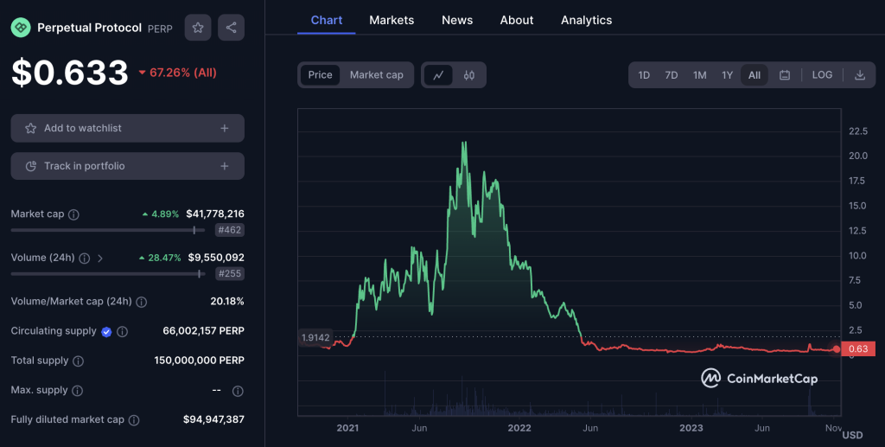The image size is (885, 447).
Task: Click the Track in portfolio button
Action: coord(128,166)
